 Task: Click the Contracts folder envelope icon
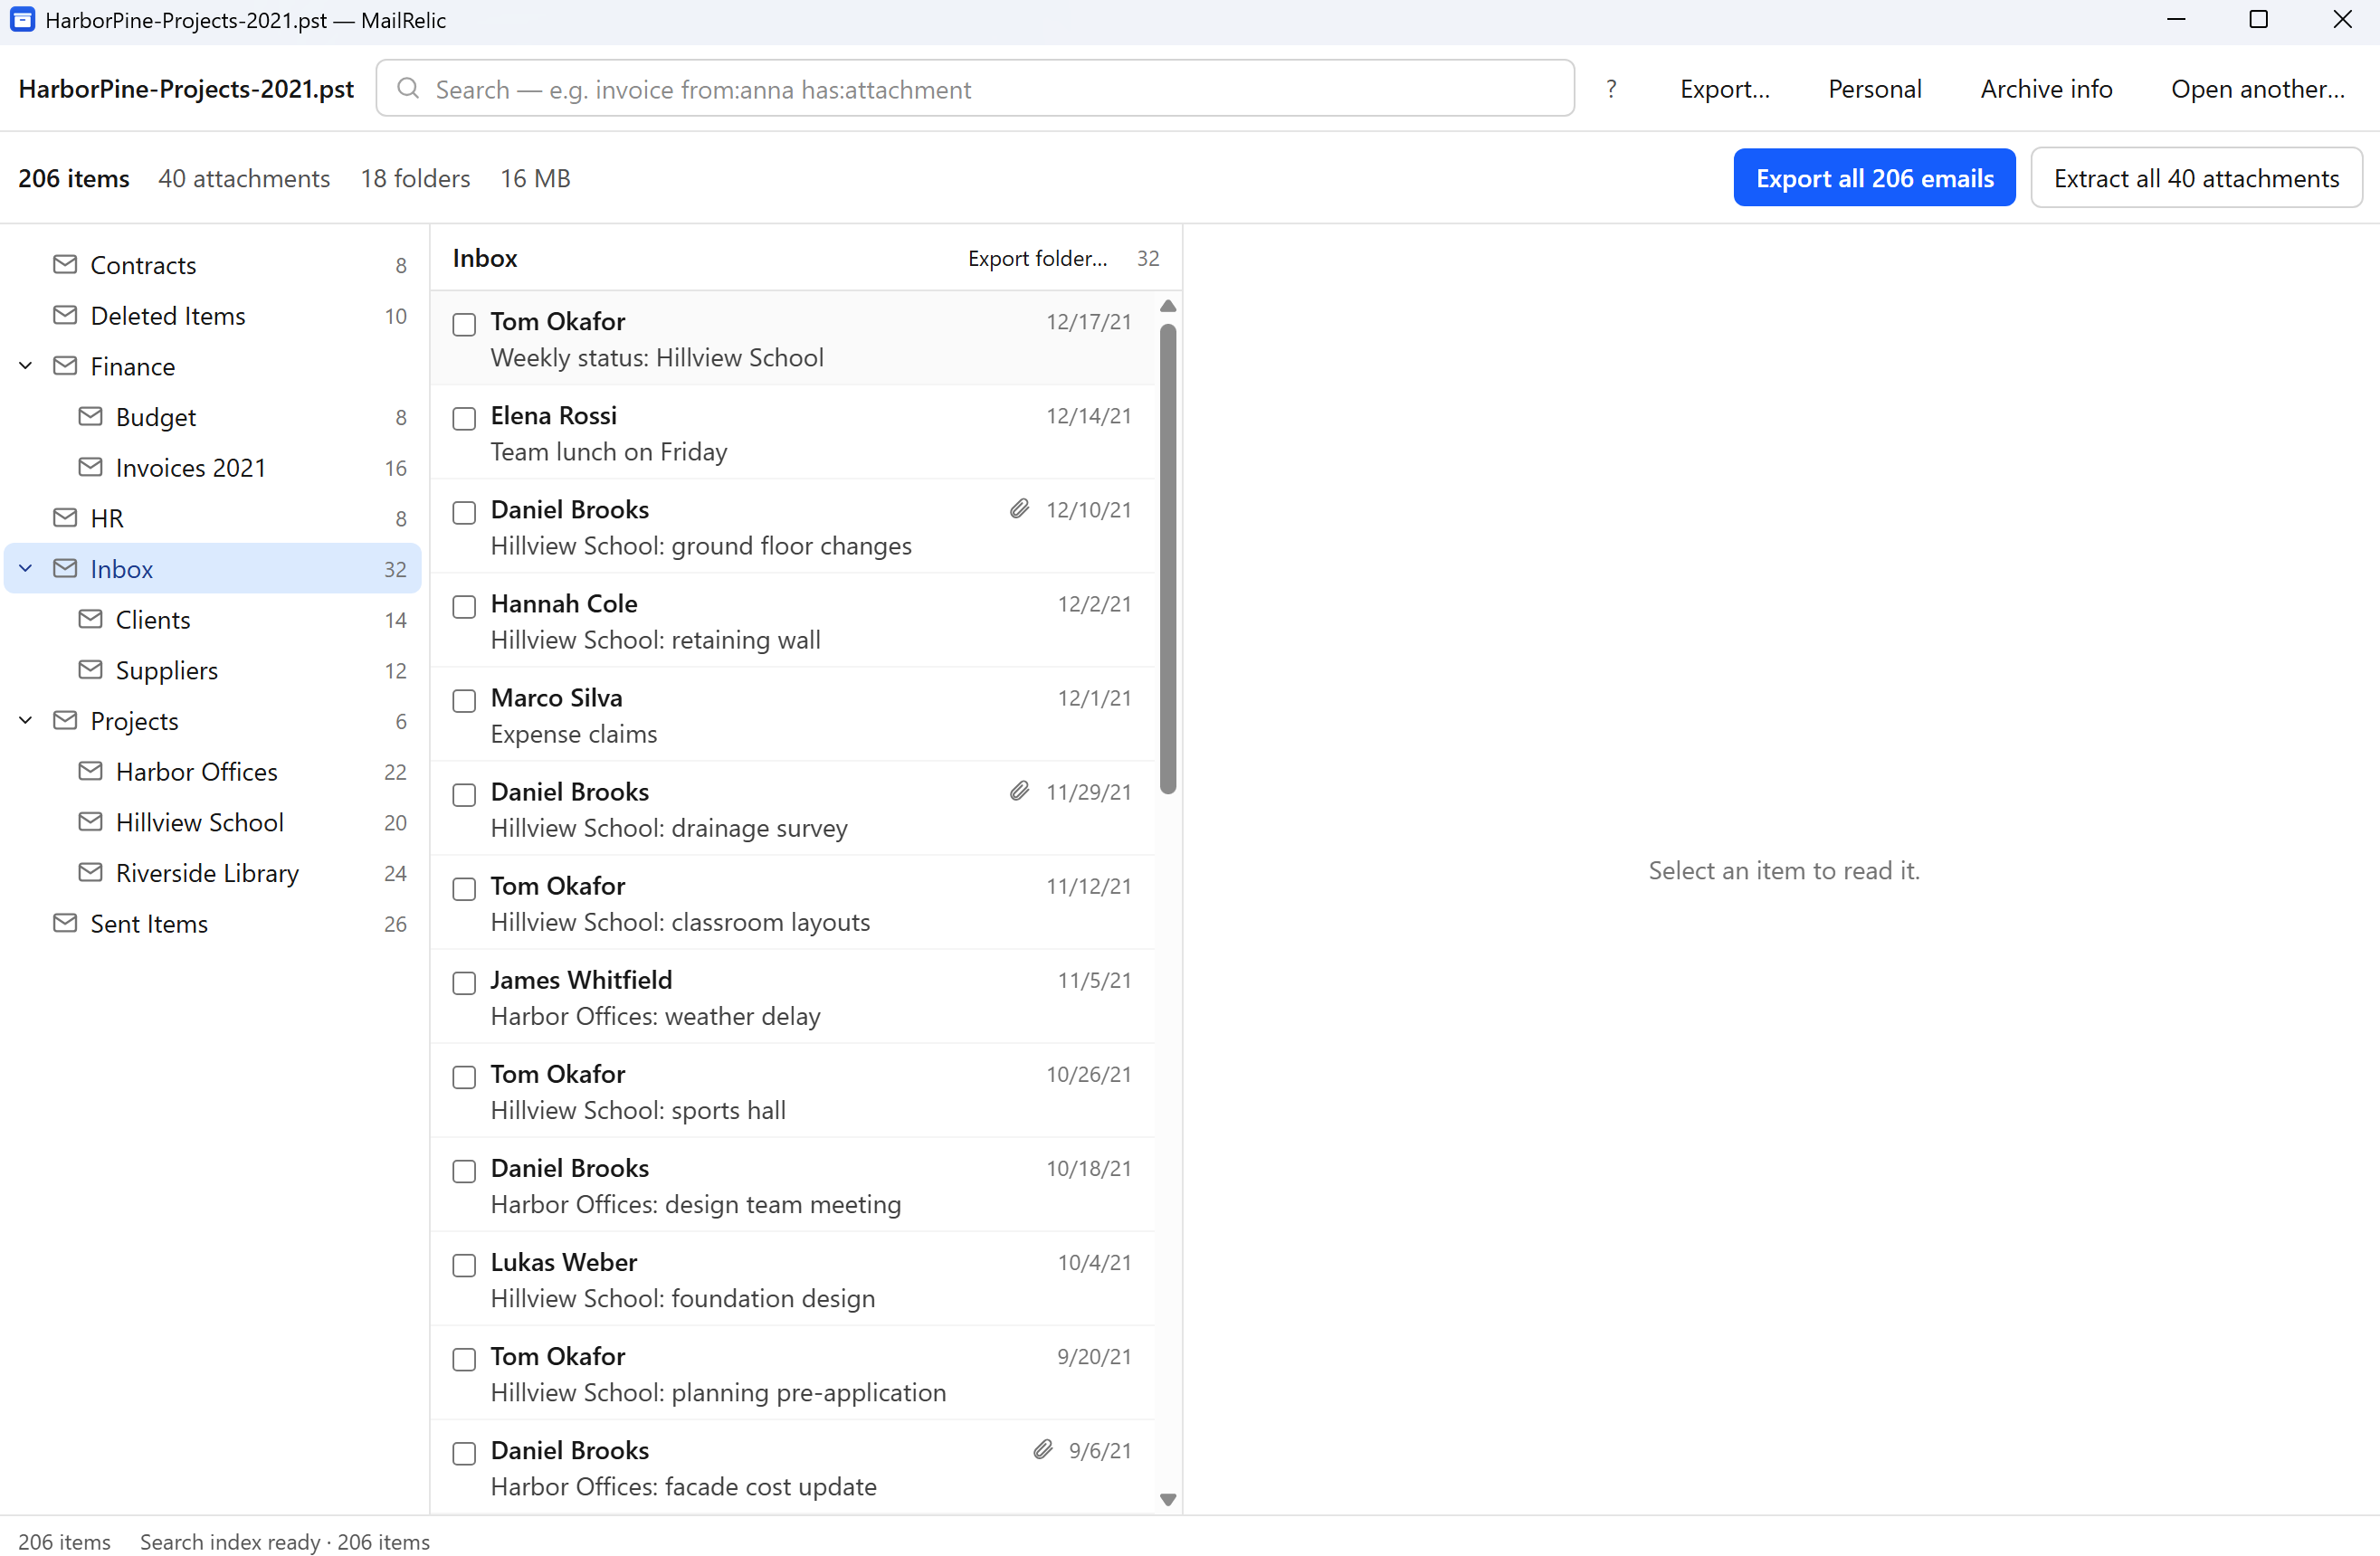pos(65,264)
